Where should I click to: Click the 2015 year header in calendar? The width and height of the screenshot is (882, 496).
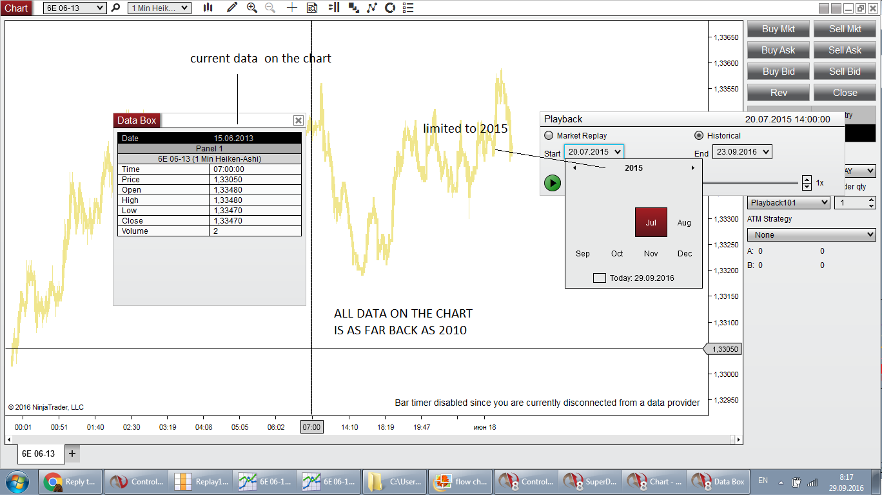pyautogui.click(x=634, y=168)
